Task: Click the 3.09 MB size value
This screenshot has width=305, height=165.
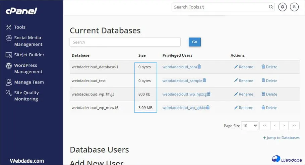Action: tap(145, 108)
